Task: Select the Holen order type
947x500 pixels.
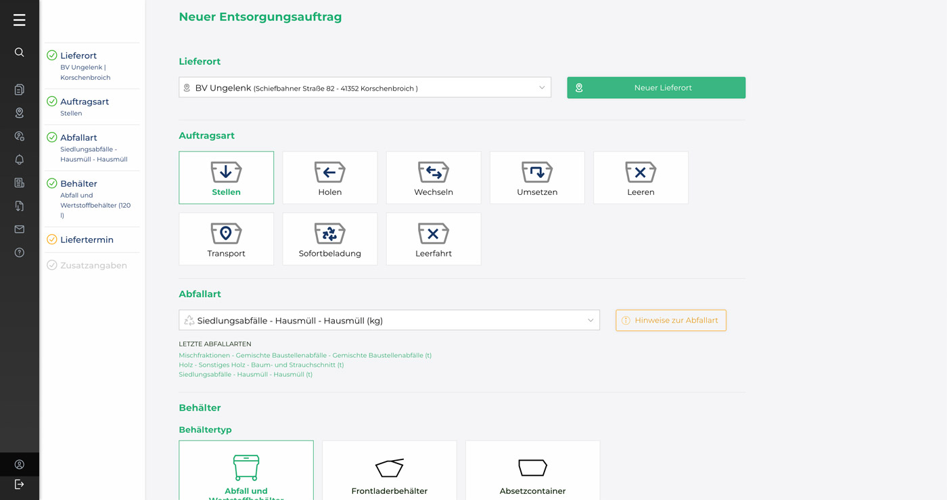Action: (329, 178)
